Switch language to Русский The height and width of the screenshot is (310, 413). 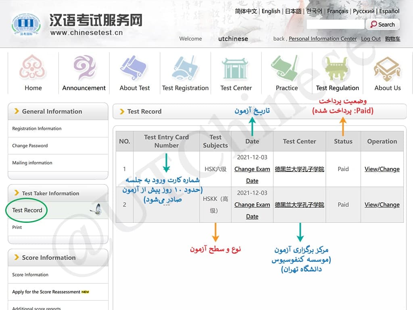pos(363,11)
